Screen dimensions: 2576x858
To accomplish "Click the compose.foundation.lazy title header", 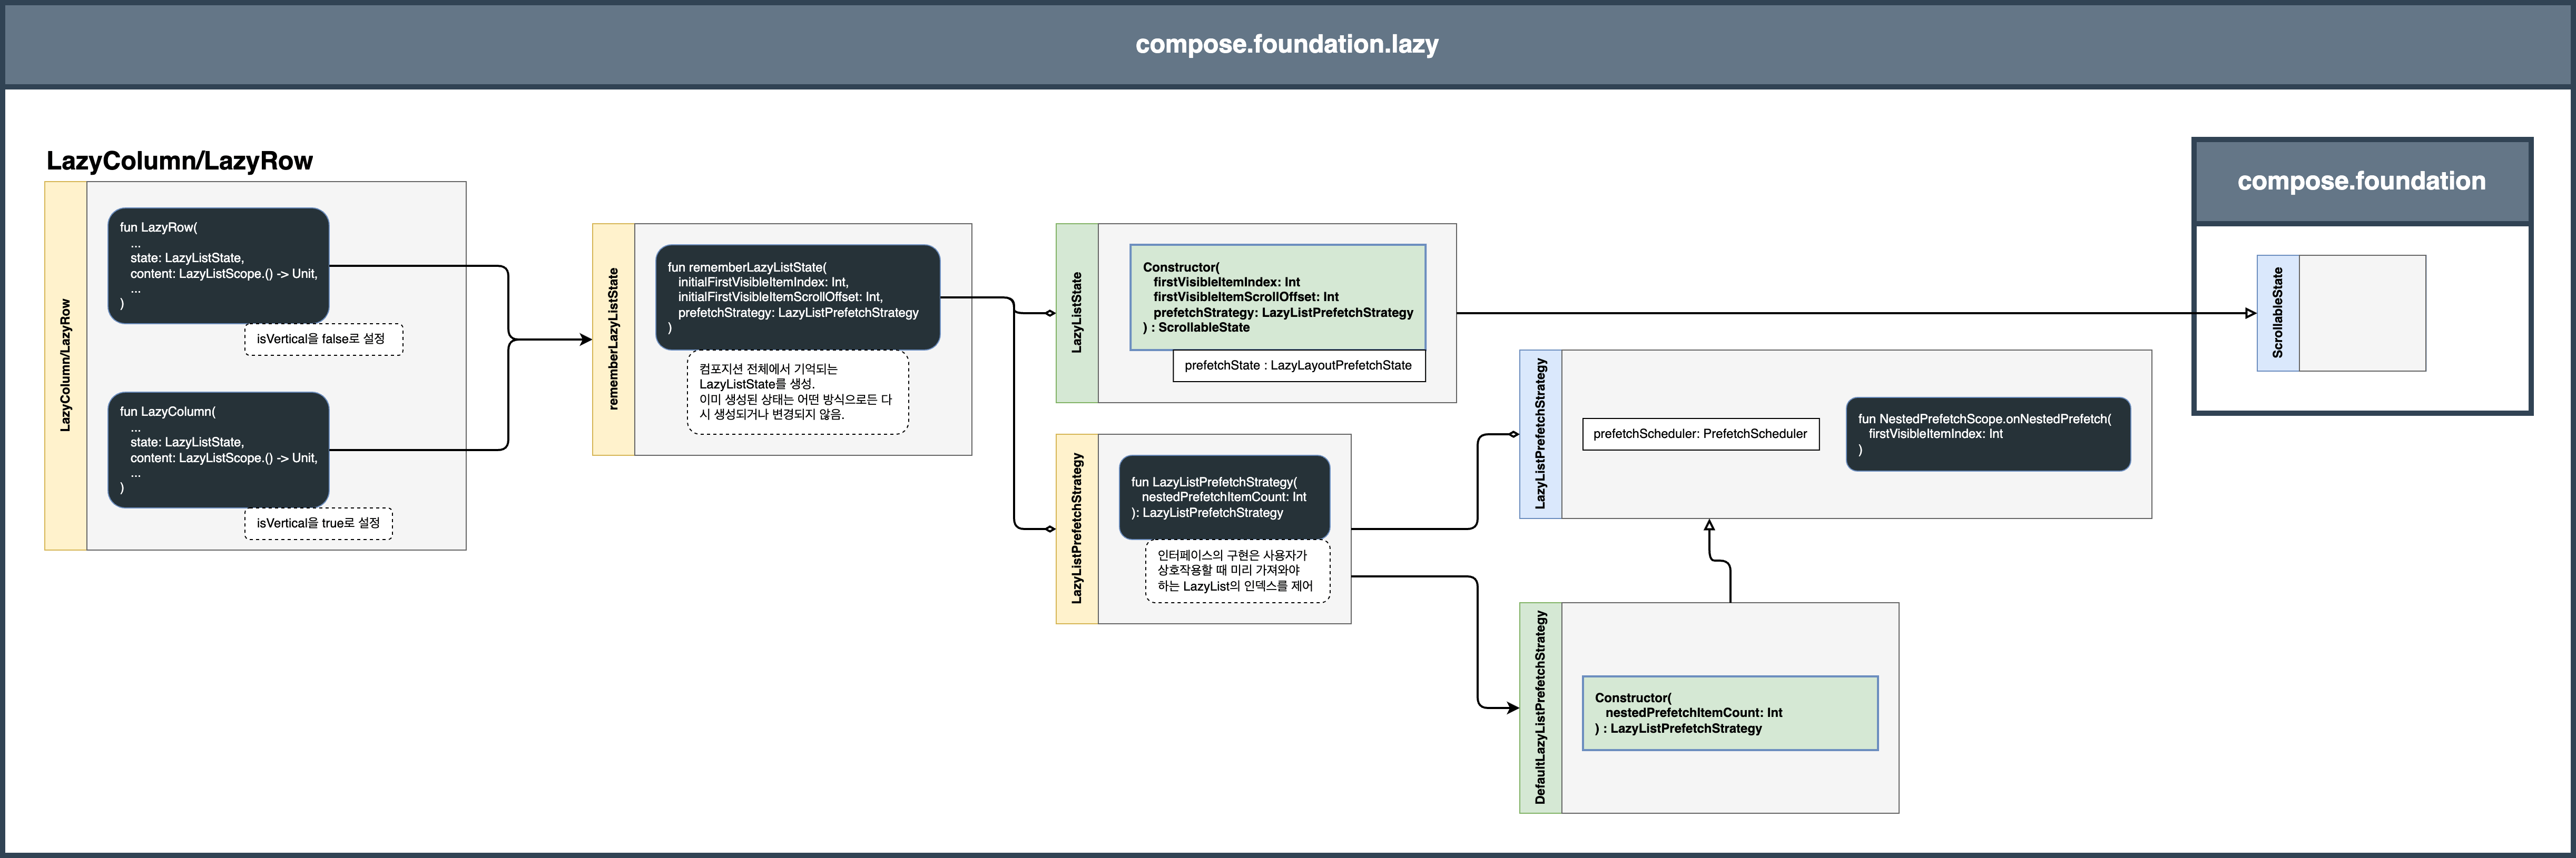I will point(1287,44).
